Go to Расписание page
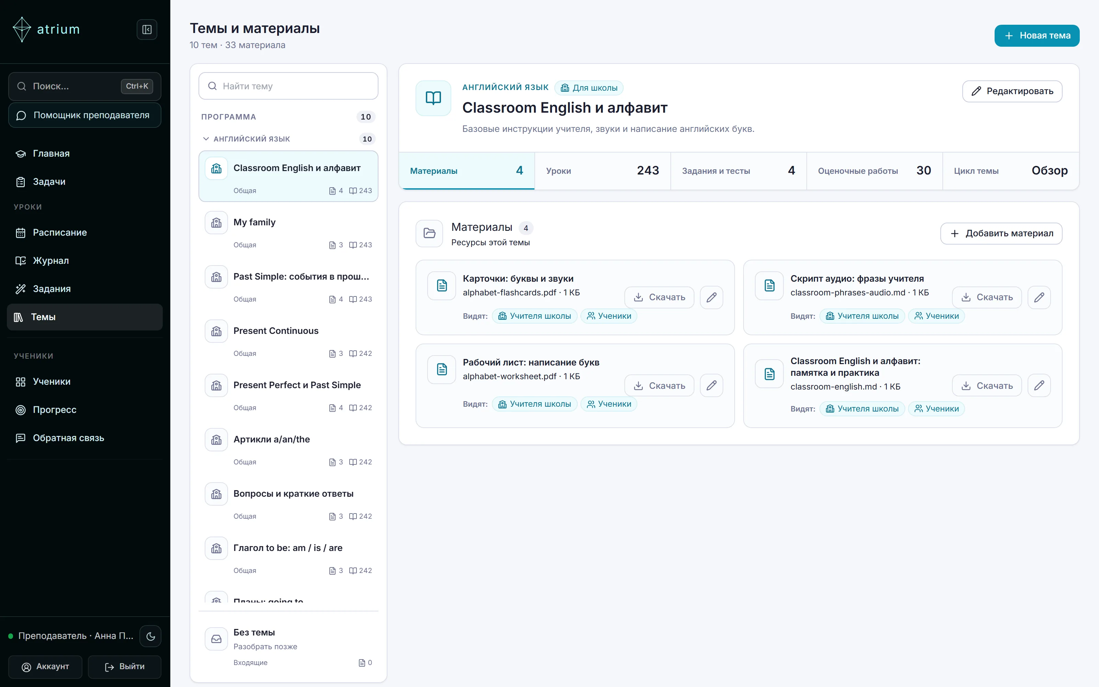 [85, 233]
